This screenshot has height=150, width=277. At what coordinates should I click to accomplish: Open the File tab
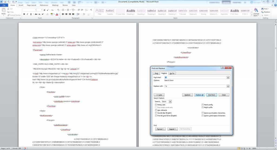point(4,5)
